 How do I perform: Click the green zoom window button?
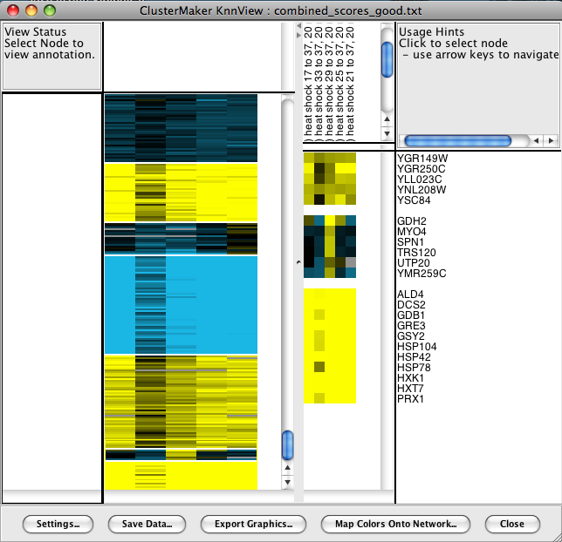(x=50, y=10)
